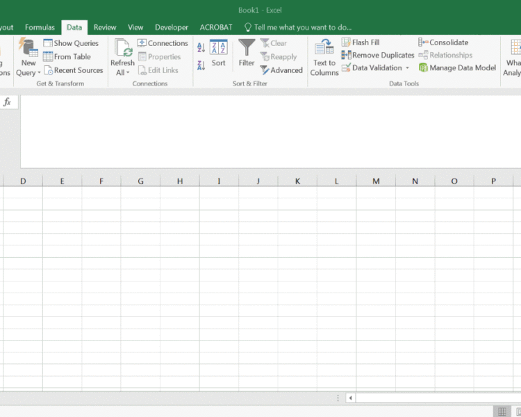521x417 pixels.
Task: Sort A to Z ascending
Action: click(x=201, y=47)
